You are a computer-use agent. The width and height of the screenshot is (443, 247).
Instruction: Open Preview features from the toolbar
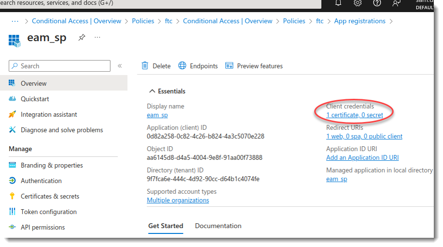[x=254, y=66]
